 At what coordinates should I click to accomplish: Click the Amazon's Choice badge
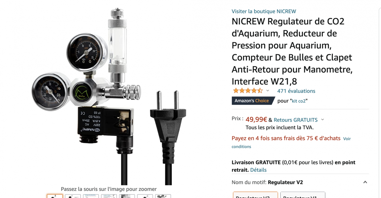pos(252,101)
